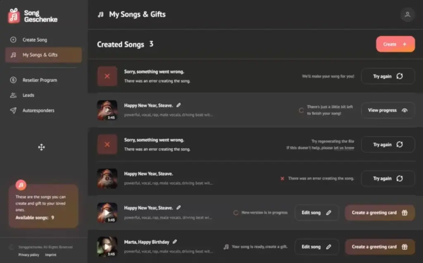
Task: Go to Reseller Program page
Action: pos(40,80)
